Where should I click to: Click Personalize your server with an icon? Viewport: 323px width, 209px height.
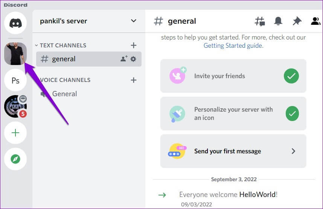click(x=233, y=114)
